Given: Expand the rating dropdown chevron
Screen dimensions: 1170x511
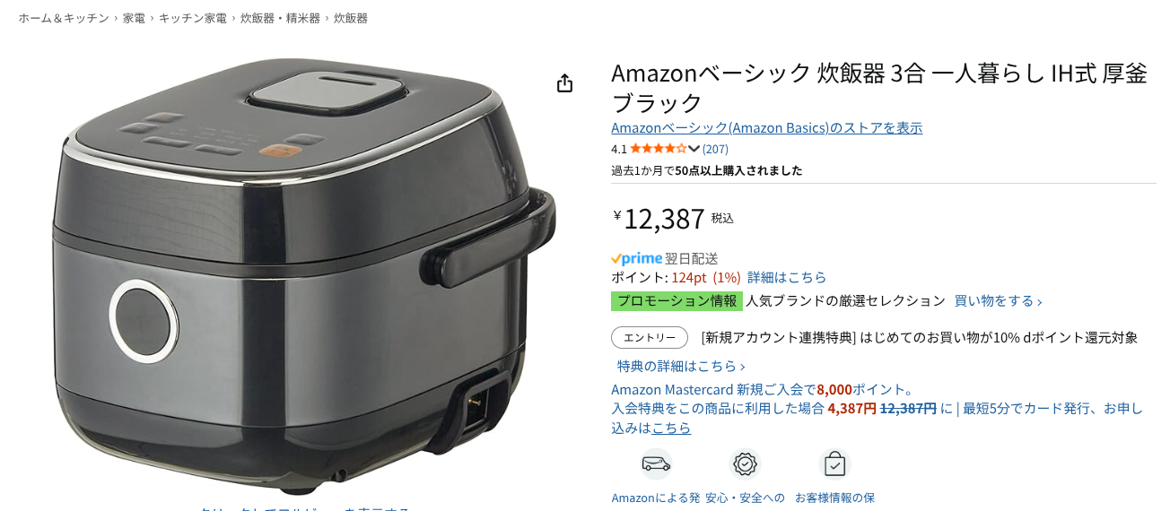Looking at the screenshot, I should (694, 149).
